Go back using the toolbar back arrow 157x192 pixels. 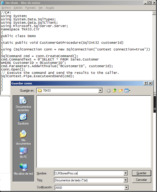tap(109, 91)
